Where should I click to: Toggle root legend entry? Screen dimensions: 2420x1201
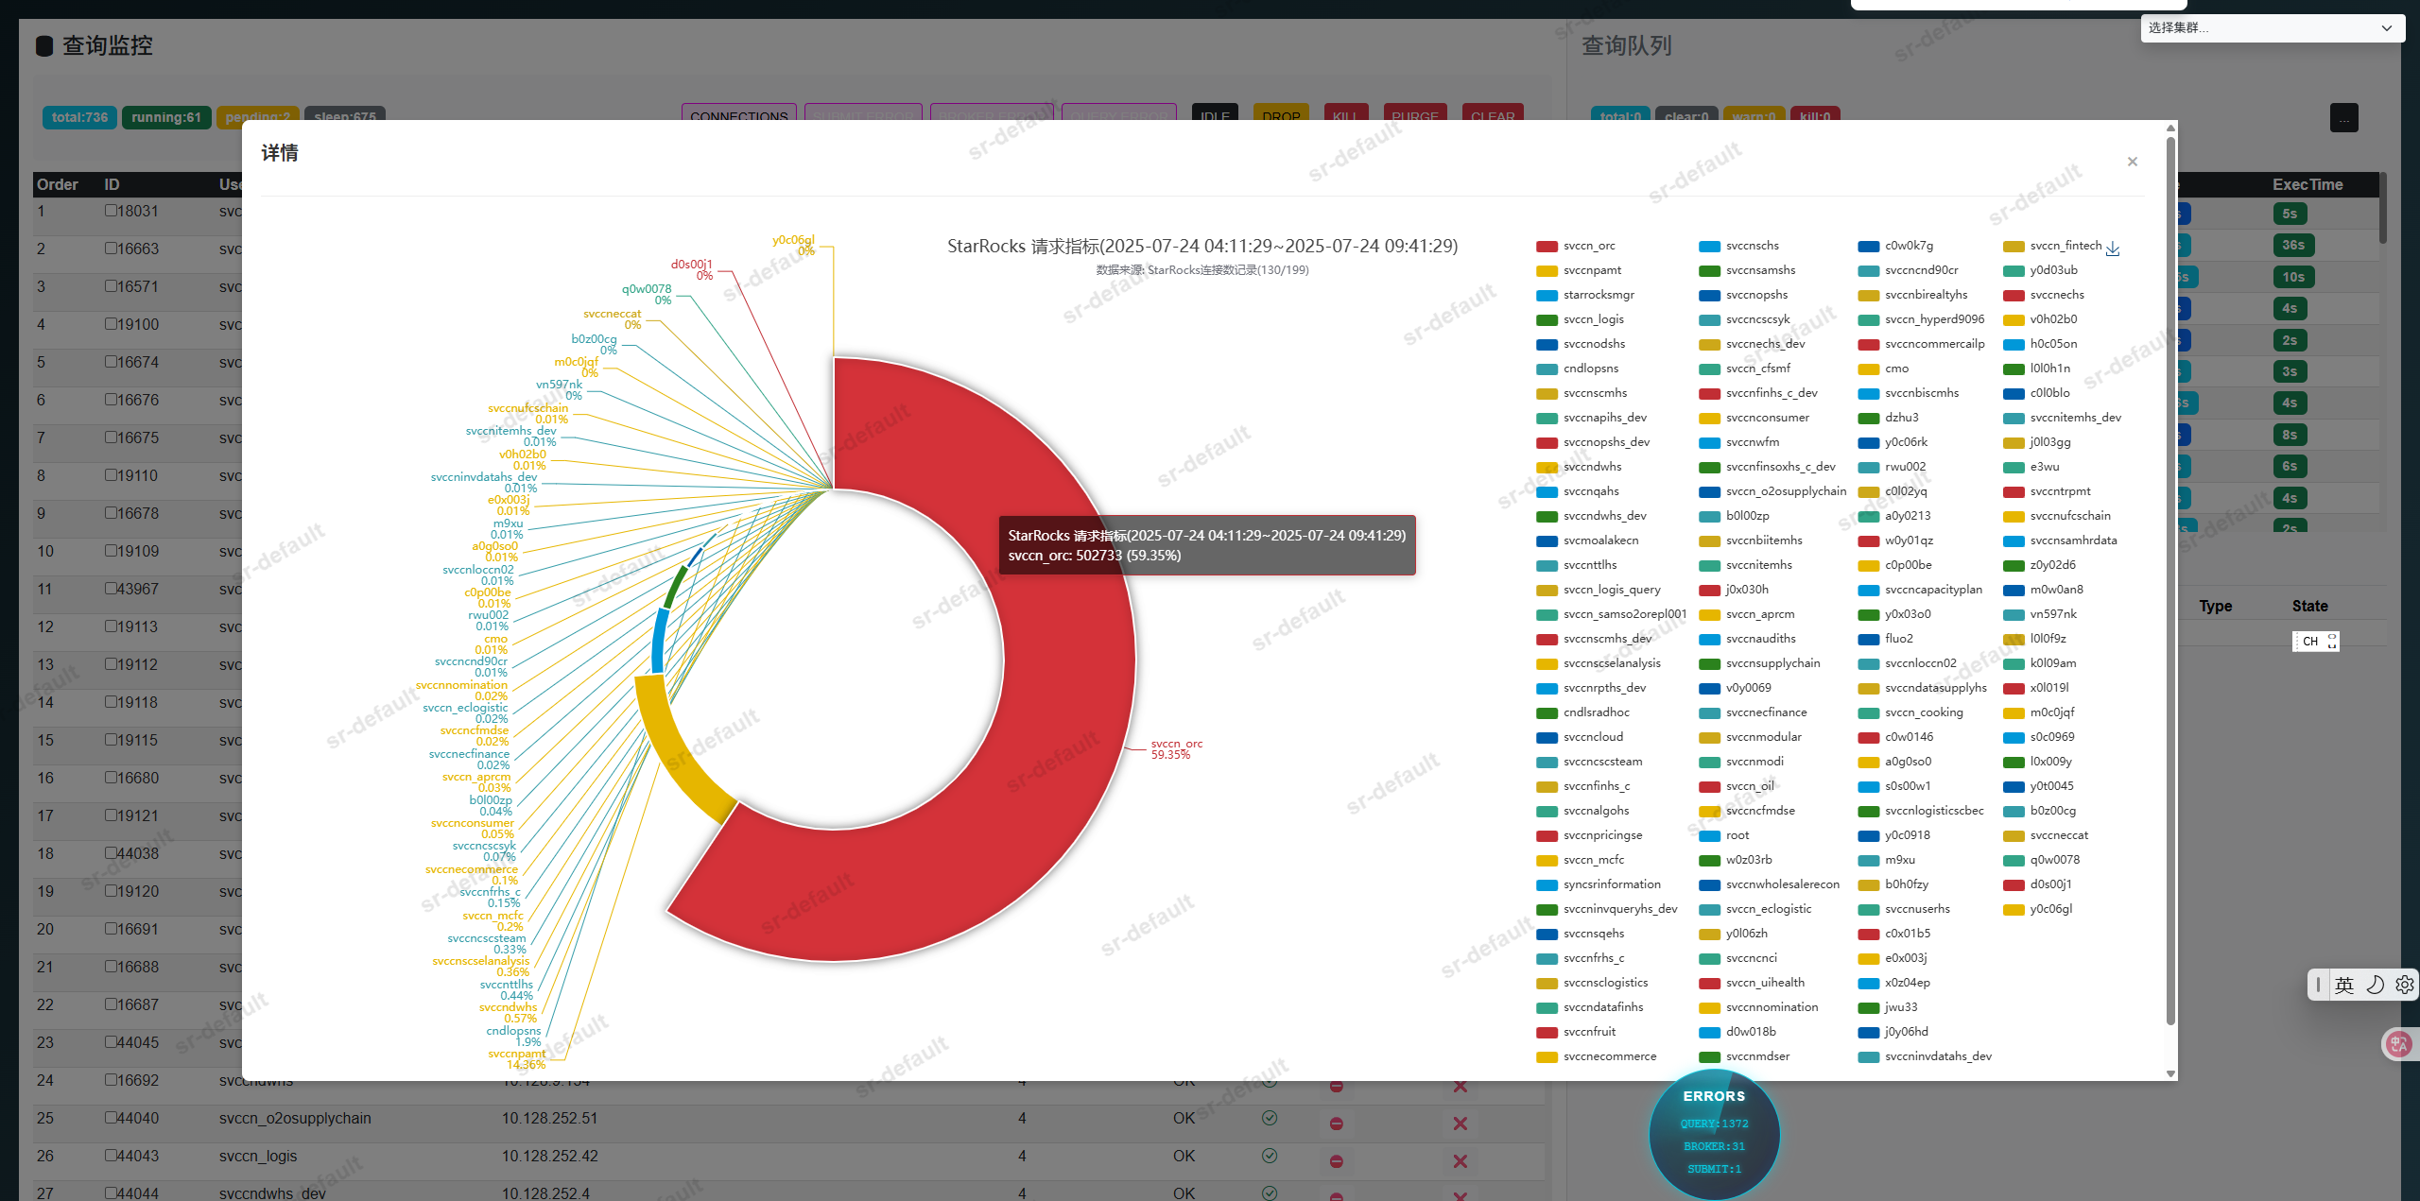pyautogui.click(x=1724, y=835)
